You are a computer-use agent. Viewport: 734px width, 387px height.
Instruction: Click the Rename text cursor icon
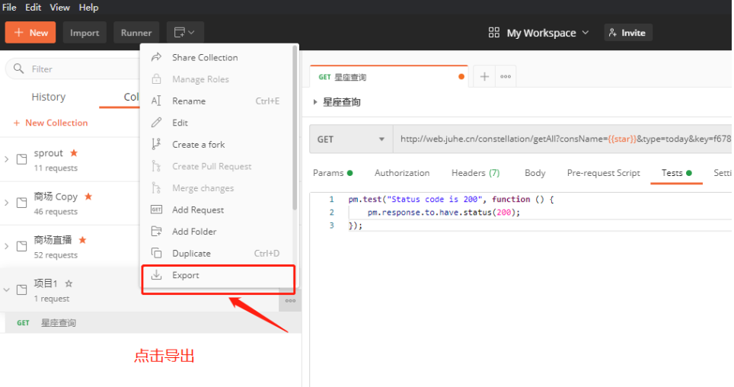(156, 101)
